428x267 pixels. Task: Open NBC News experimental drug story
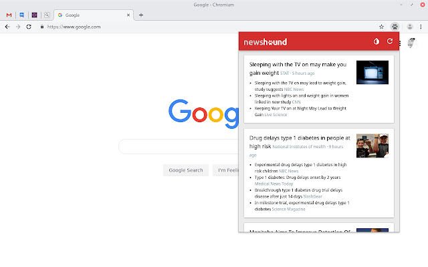click(x=300, y=168)
